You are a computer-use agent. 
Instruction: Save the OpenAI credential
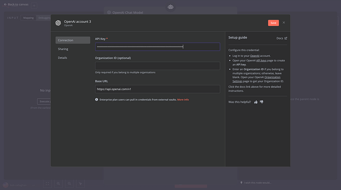273,23
